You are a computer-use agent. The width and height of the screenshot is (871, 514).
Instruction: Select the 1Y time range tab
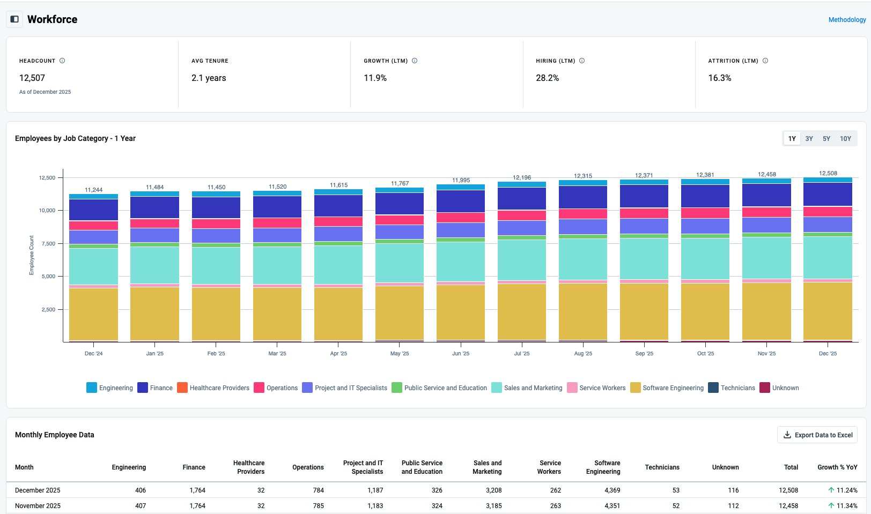(792, 139)
